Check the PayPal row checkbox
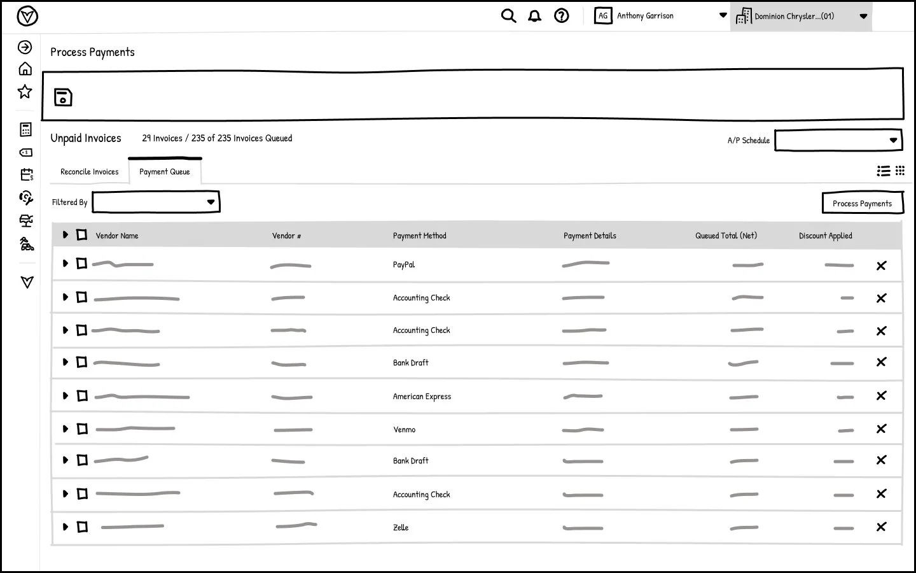The width and height of the screenshot is (916, 573). (81, 263)
